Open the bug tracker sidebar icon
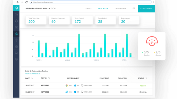Viewport: 177px width, 99px height. 16,46
